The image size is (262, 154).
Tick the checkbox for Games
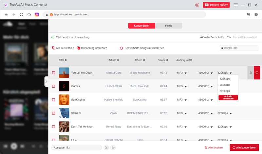point(54,86)
